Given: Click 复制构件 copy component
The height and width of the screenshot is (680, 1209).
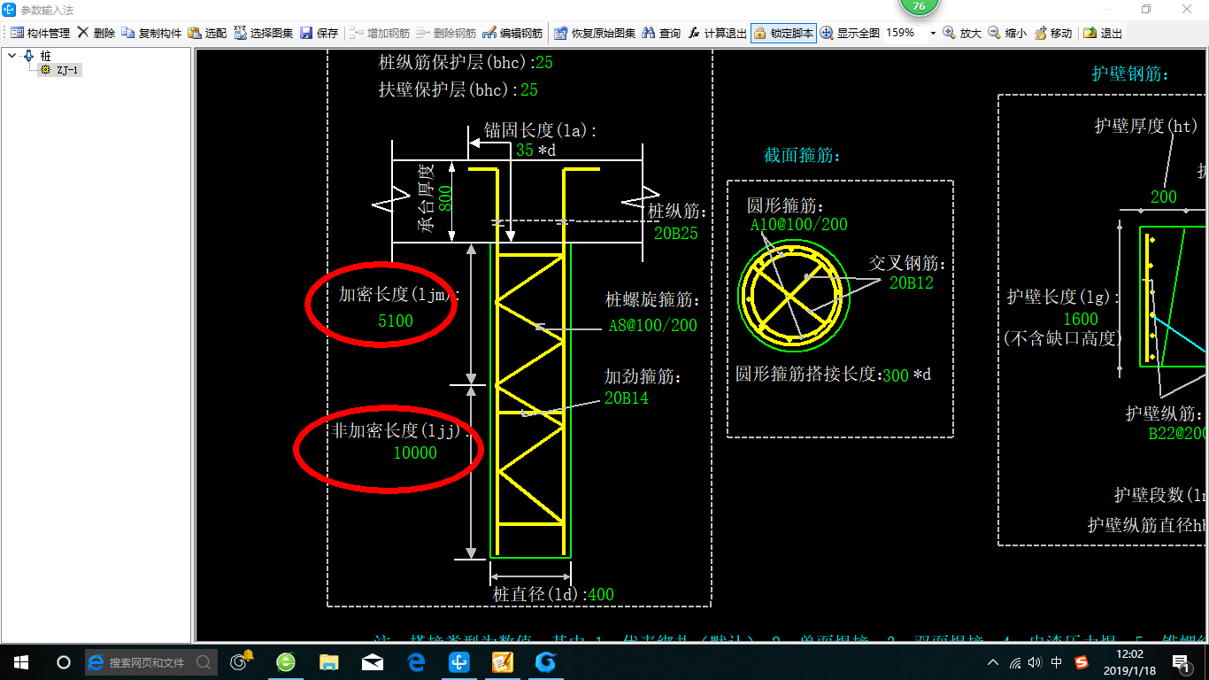Looking at the screenshot, I should [151, 33].
